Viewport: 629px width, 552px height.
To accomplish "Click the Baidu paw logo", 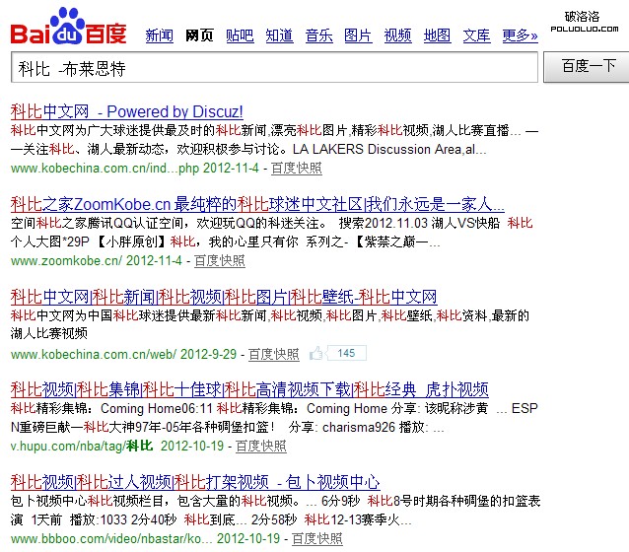I will pos(68,26).
